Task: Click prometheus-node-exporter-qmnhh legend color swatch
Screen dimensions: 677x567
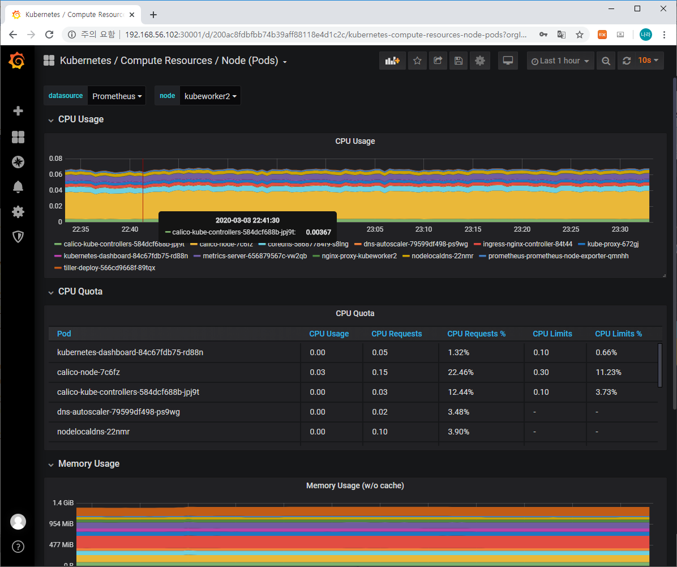Action: click(x=482, y=256)
